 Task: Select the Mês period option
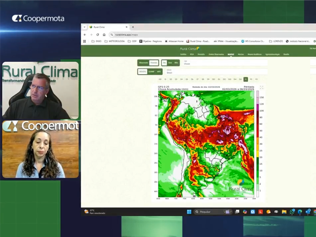coord(176,63)
